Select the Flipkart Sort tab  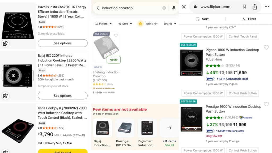click(x=202, y=19)
